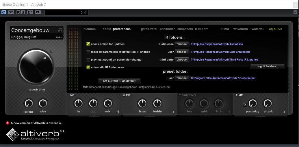Click set current IR as default
This screenshot has width=299, height=147.
[119, 81]
